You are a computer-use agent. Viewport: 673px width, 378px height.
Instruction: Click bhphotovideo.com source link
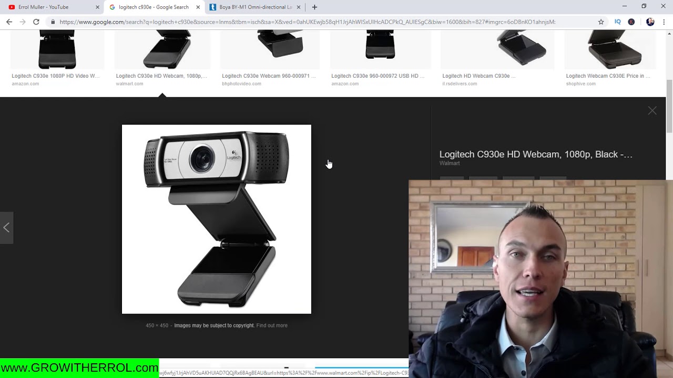pos(241,84)
